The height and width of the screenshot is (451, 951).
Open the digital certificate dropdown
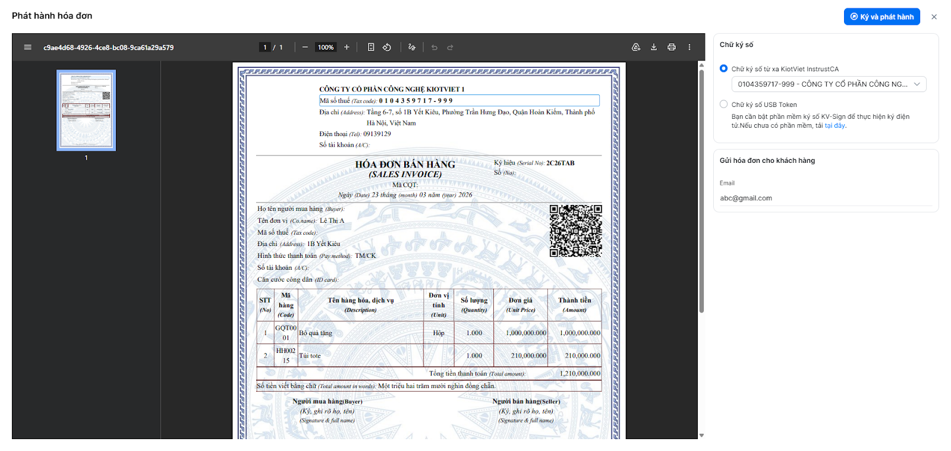pos(829,84)
